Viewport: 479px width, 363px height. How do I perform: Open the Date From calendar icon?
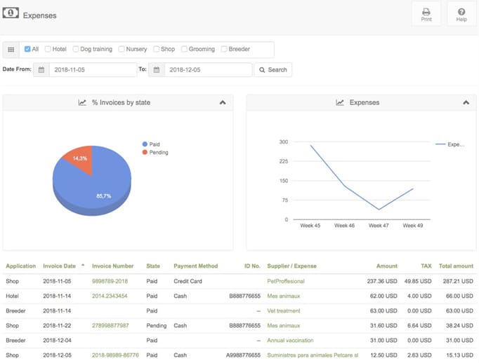[x=41, y=70]
